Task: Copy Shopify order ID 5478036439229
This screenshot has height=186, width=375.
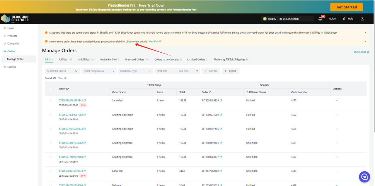Action: coord(221,100)
